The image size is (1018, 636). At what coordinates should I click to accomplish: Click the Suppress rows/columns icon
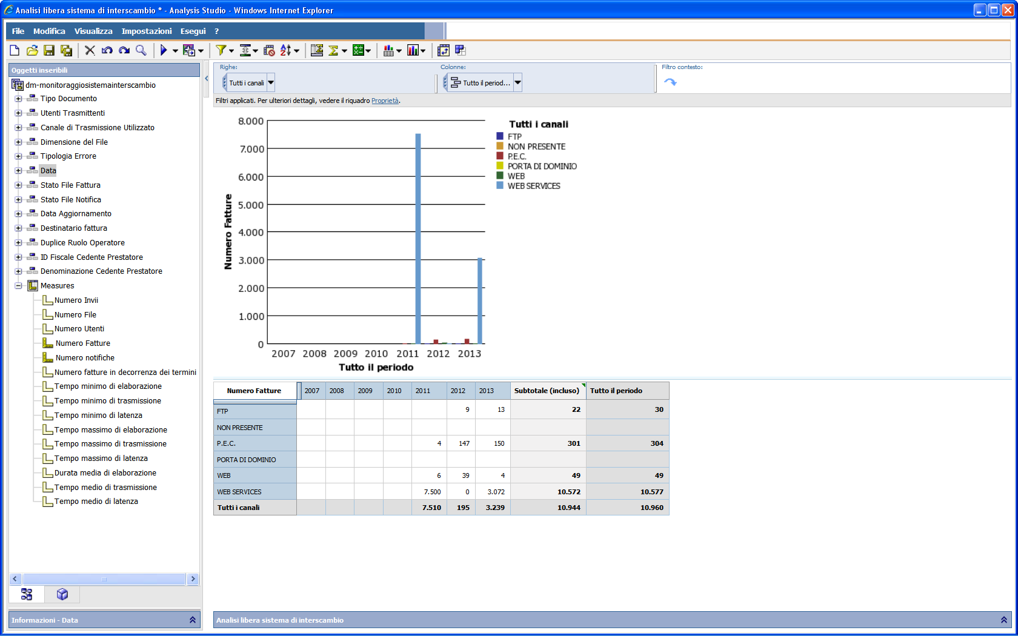245,50
